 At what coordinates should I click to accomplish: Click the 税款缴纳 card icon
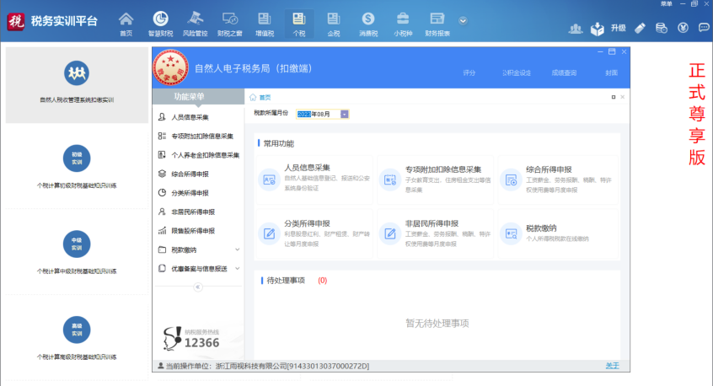click(x=510, y=233)
